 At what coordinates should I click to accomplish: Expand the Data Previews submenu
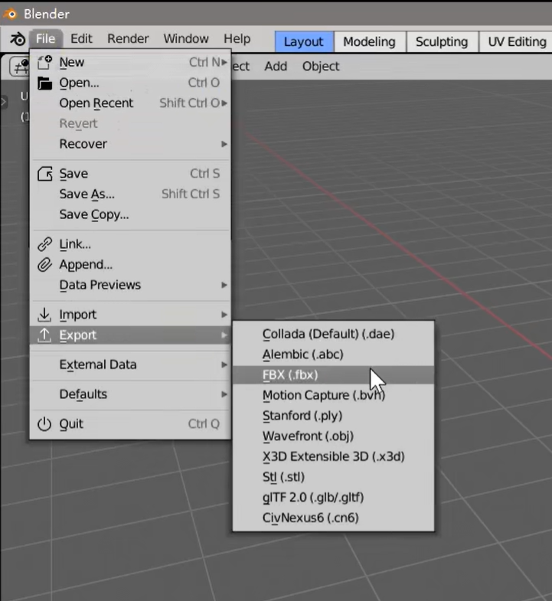pyautogui.click(x=130, y=285)
